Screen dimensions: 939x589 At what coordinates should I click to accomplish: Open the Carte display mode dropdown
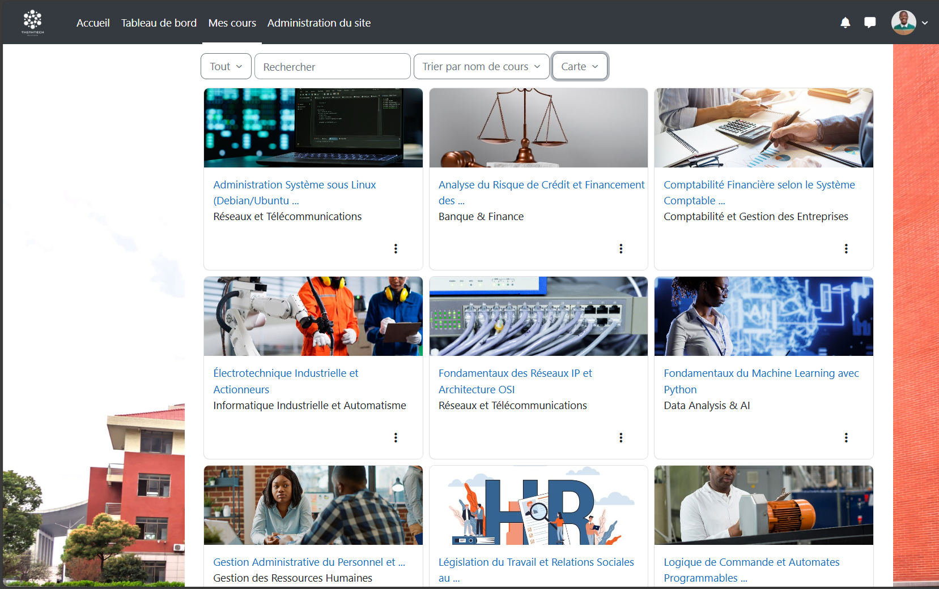click(579, 67)
